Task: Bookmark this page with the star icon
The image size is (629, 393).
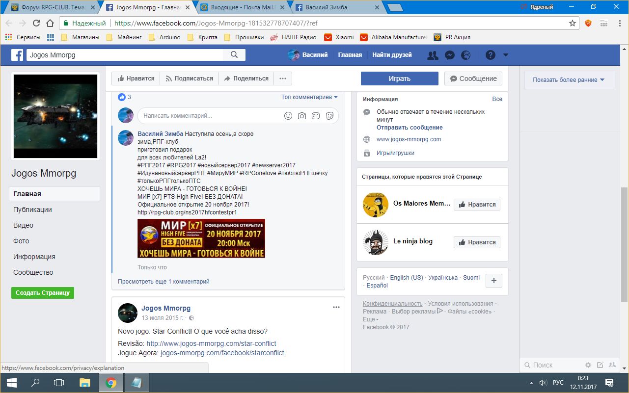Action: (573, 23)
